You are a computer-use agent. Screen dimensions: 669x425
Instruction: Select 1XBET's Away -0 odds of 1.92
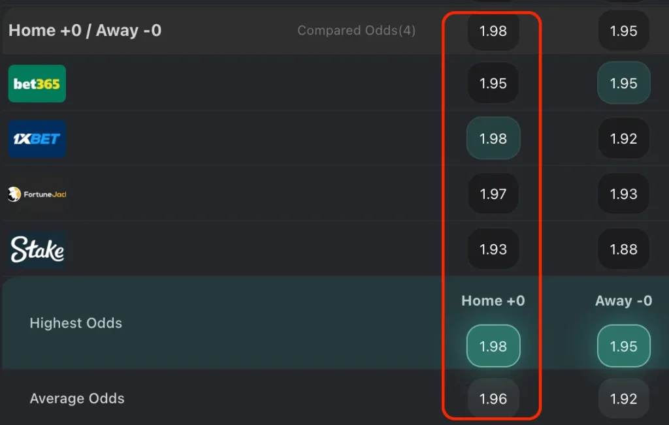click(623, 138)
